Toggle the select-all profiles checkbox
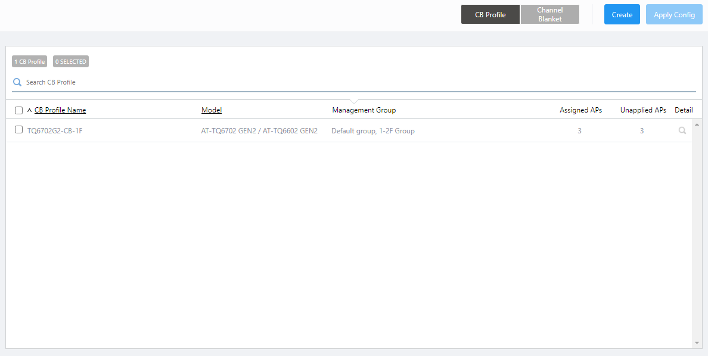 [x=19, y=110]
